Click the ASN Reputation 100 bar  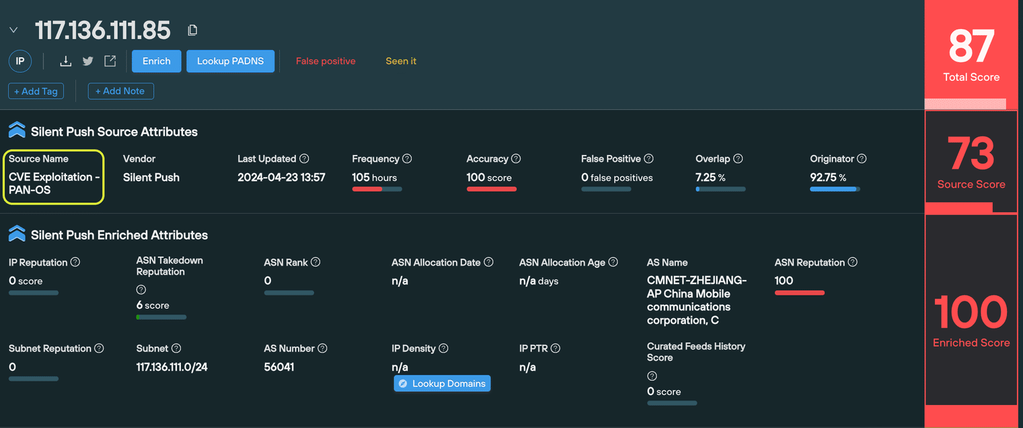coord(800,293)
